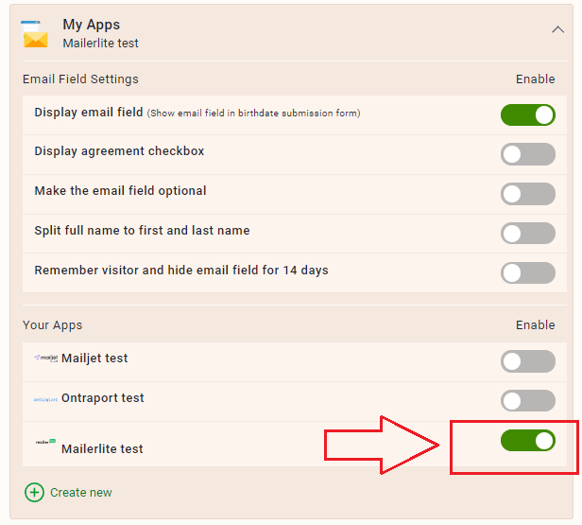Click the green plus circle icon
The image size is (582, 525).
coord(34,492)
